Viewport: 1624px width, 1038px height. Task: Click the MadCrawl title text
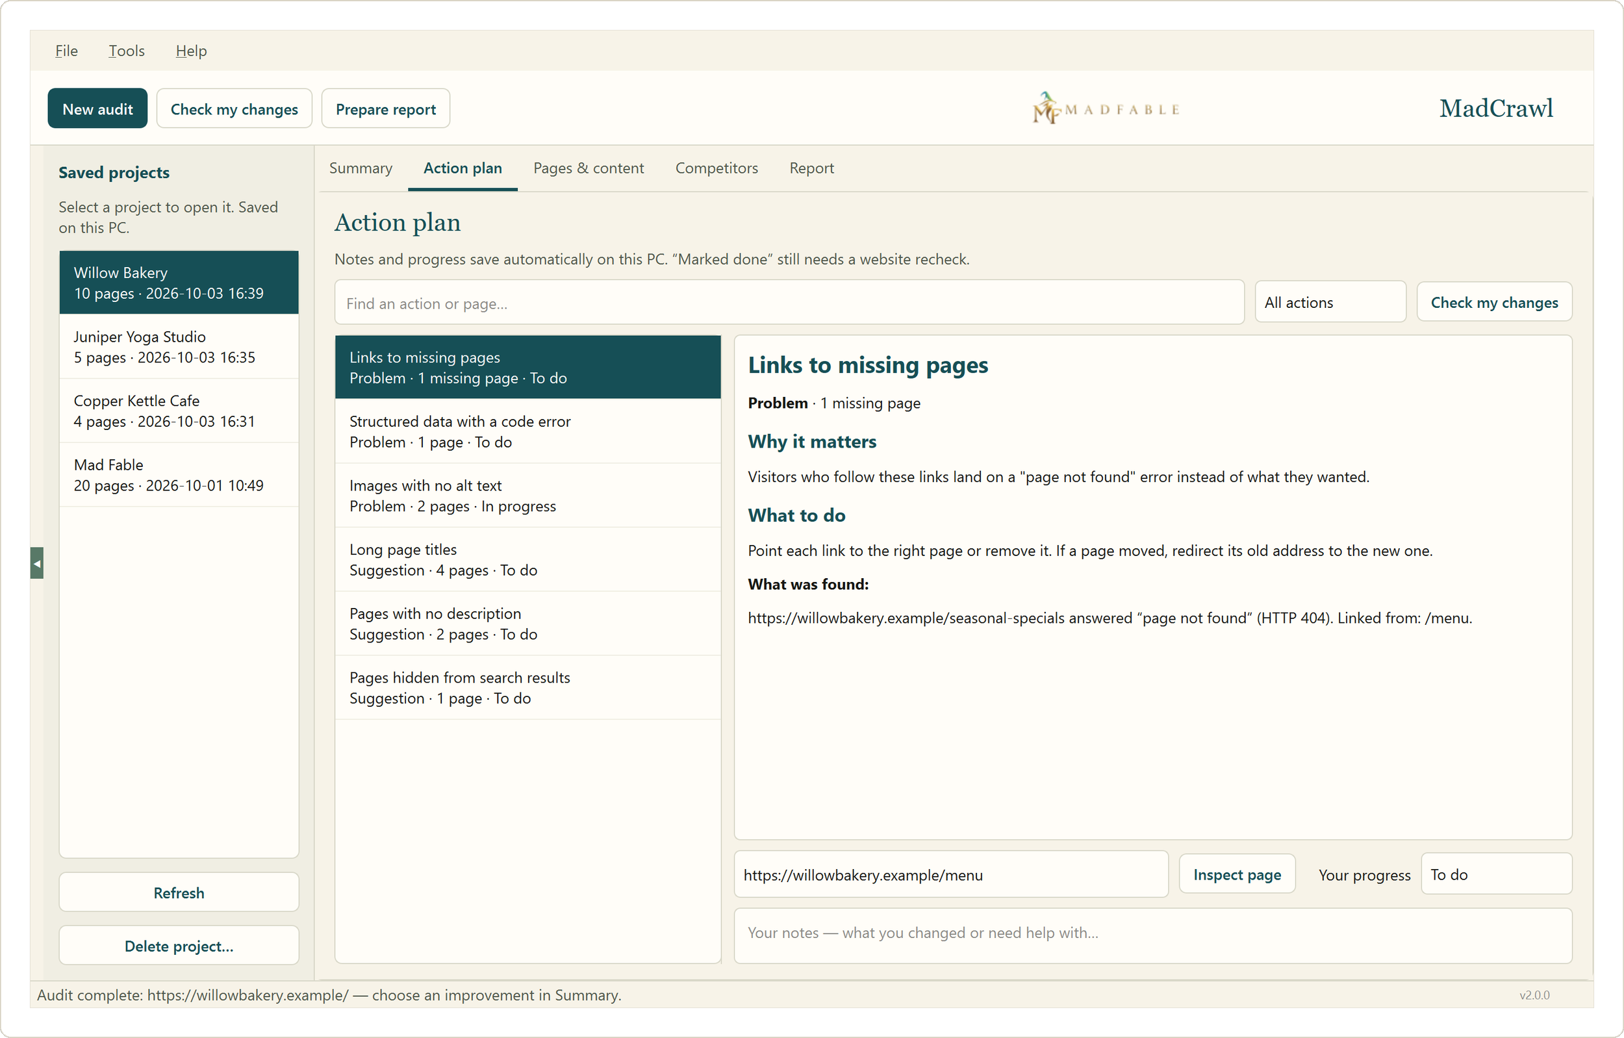pos(1496,108)
